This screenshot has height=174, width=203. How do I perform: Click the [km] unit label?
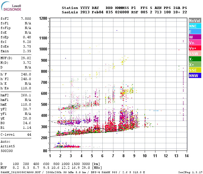(x=96, y=164)
